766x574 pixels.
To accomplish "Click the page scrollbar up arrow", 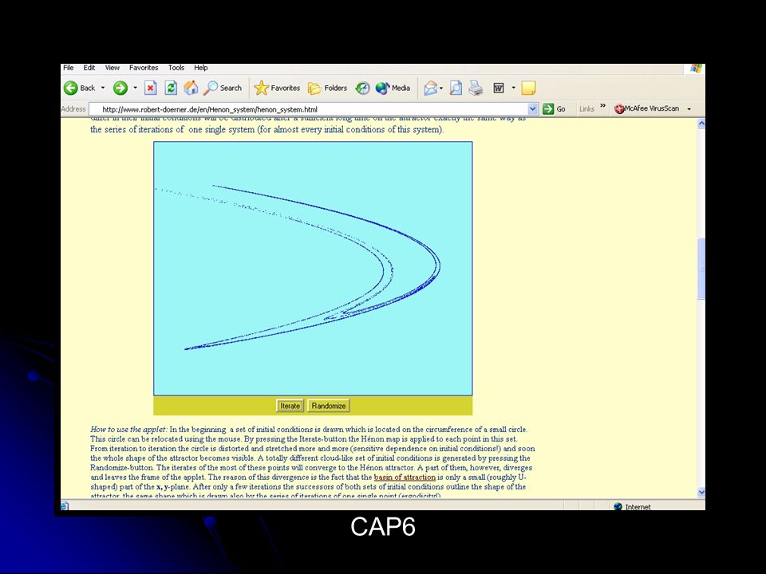I will [701, 124].
